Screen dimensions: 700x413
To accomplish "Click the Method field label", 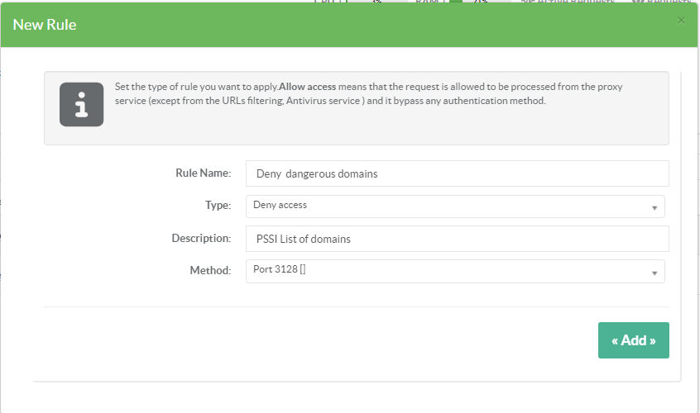I will click(211, 270).
